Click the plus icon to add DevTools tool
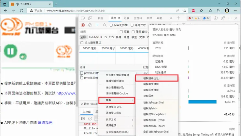 (x=178, y=18)
